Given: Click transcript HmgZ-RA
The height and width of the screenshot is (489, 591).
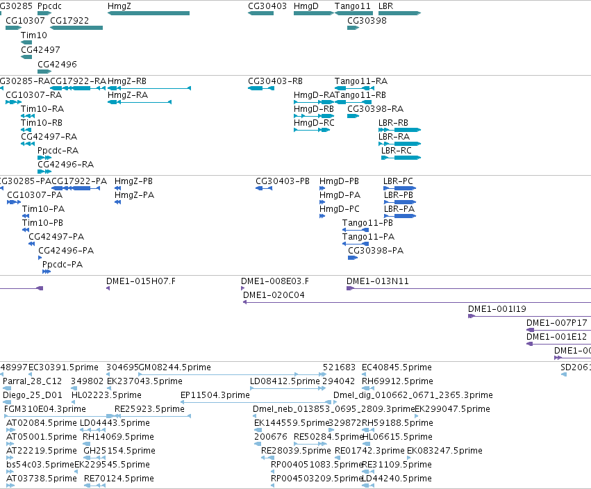Looking at the screenshot, I should coord(140,102).
